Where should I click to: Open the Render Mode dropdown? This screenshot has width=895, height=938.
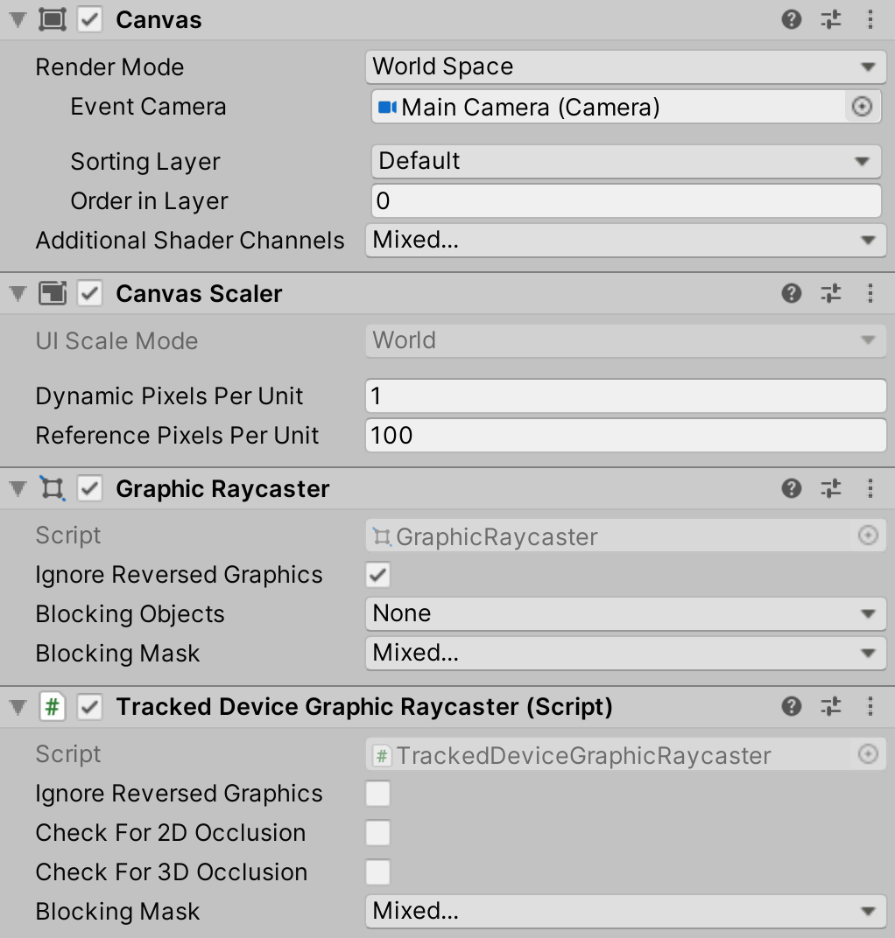pyautogui.click(x=625, y=66)
